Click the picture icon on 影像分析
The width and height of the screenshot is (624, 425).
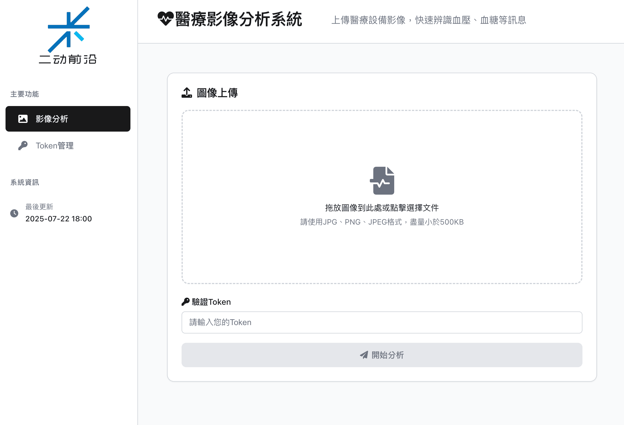coord(23,119)
